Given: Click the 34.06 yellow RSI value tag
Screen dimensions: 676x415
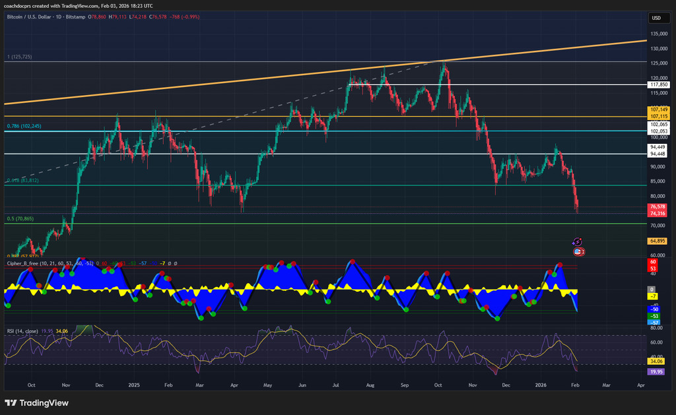Looking at the screenshot, I should (657, 362).
